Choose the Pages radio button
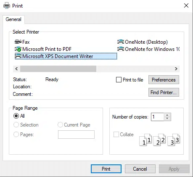Screen dimensions: 193x177 [x=16, y=135]
